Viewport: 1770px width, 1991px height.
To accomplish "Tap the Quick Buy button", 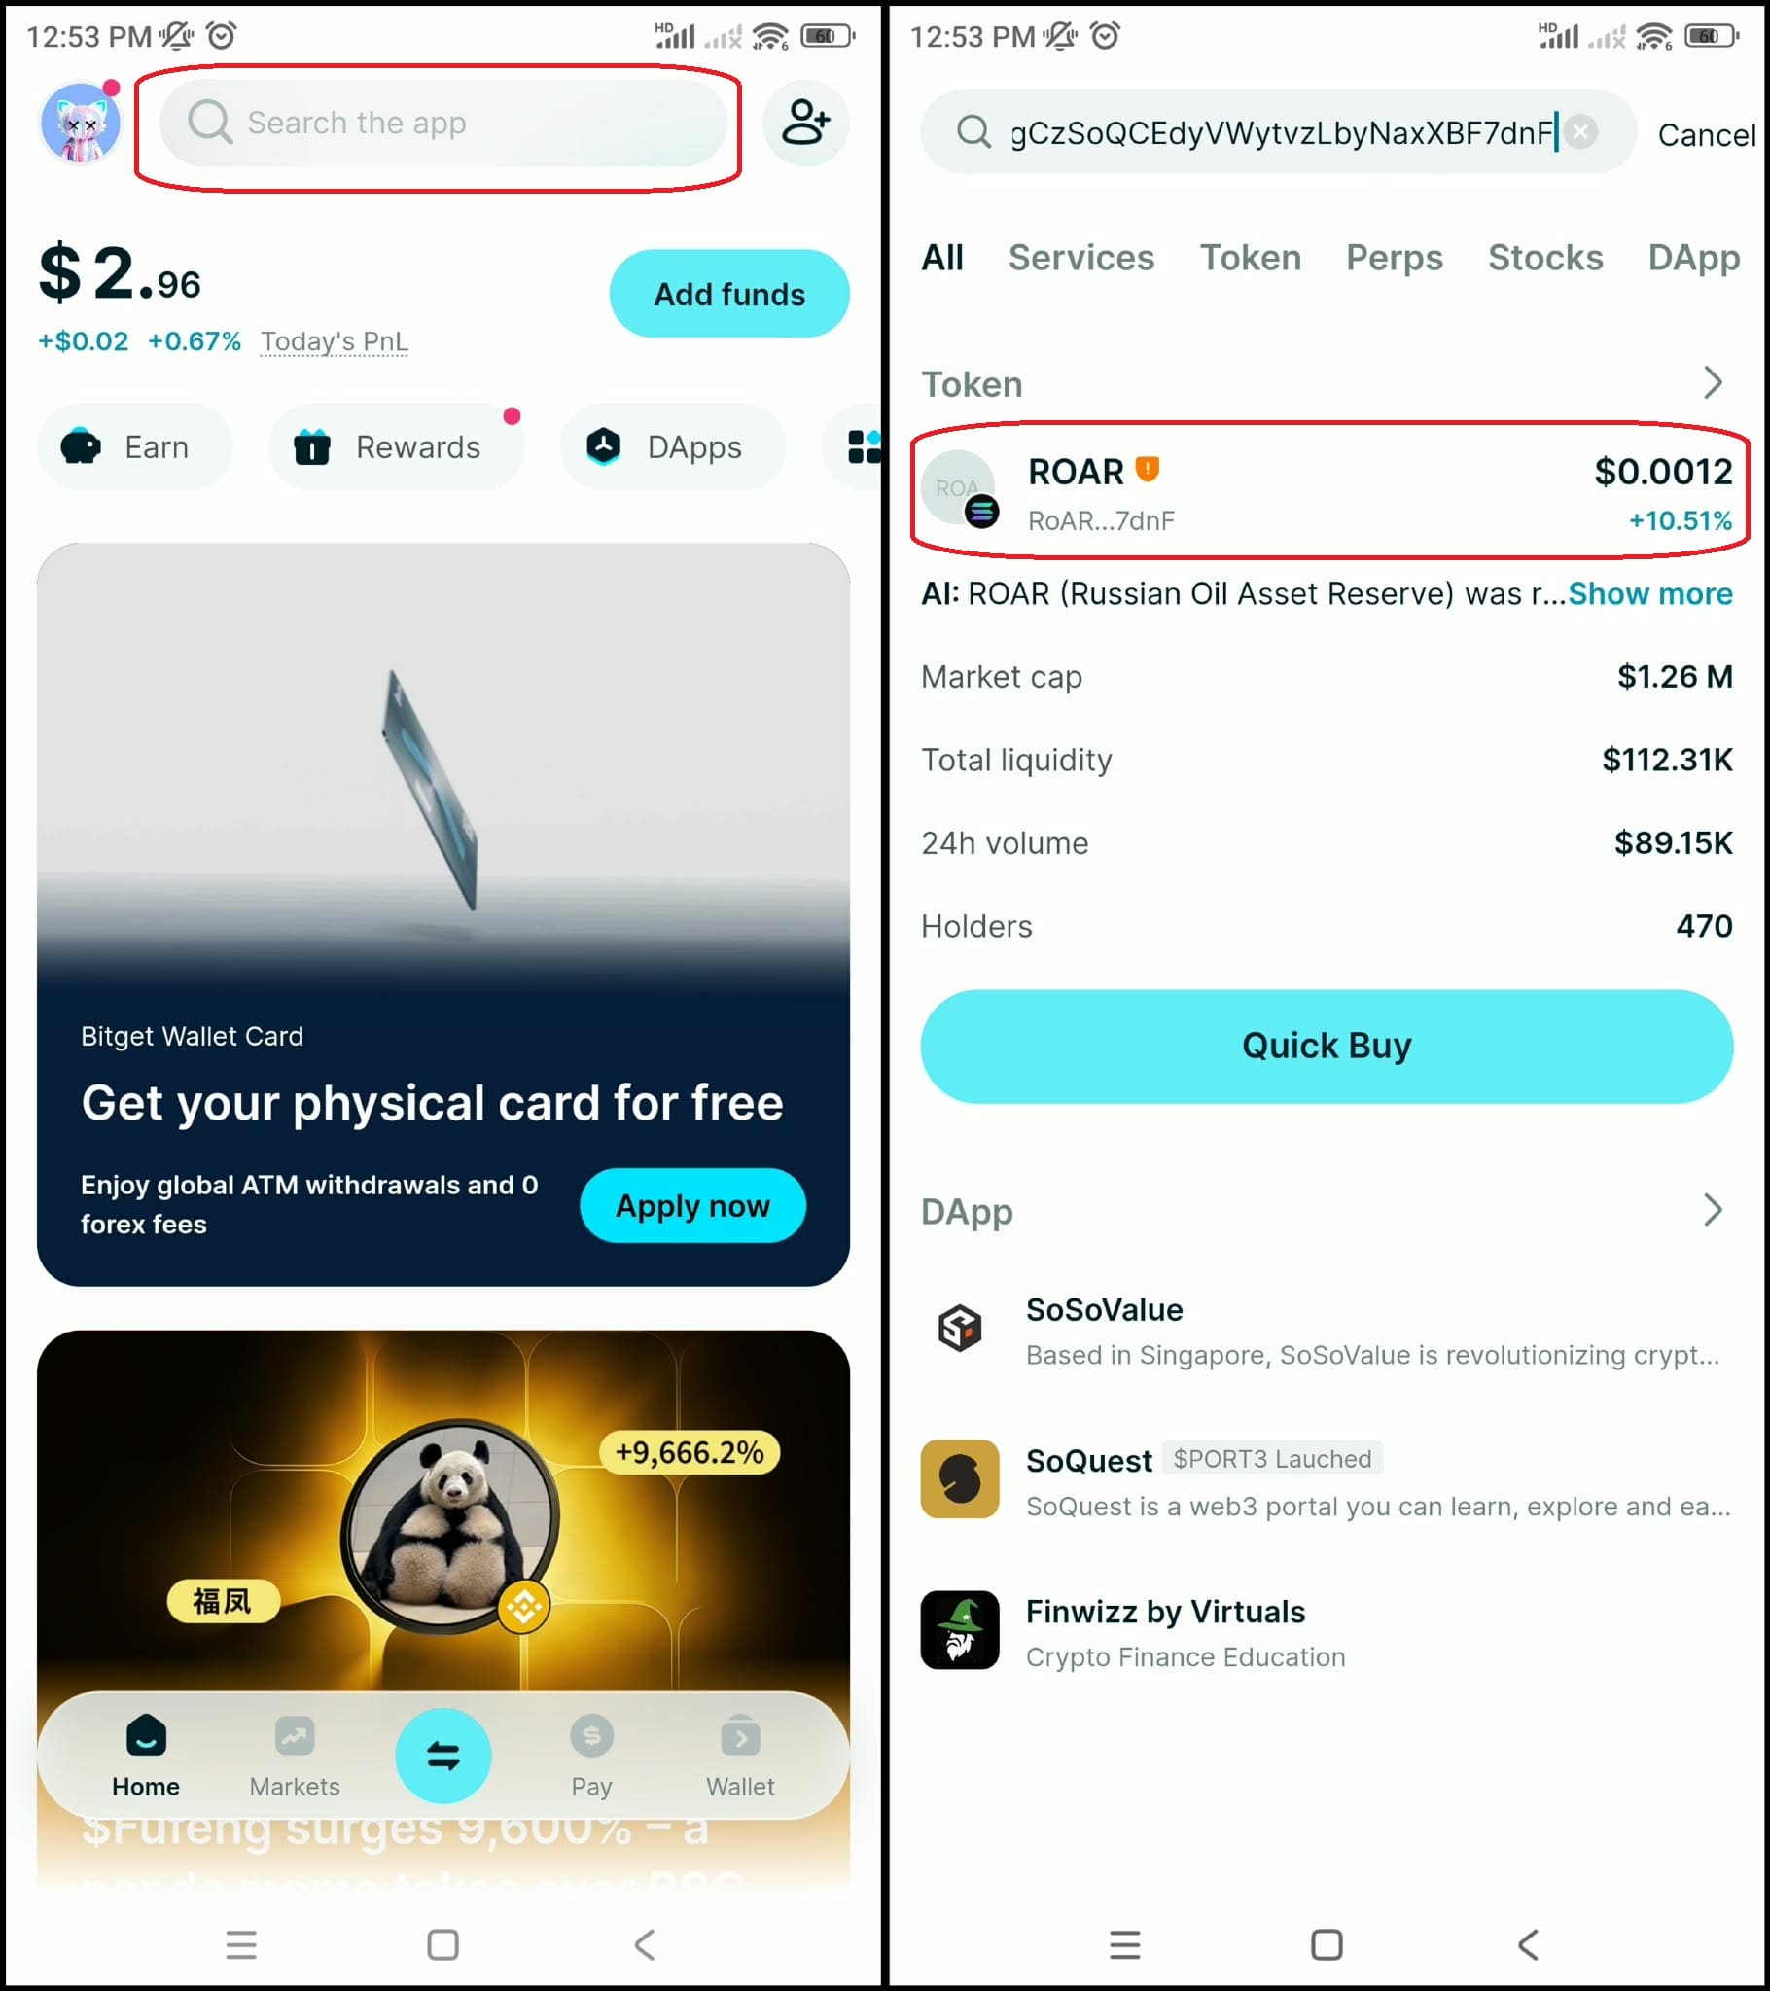I will coord(1327,1047).
